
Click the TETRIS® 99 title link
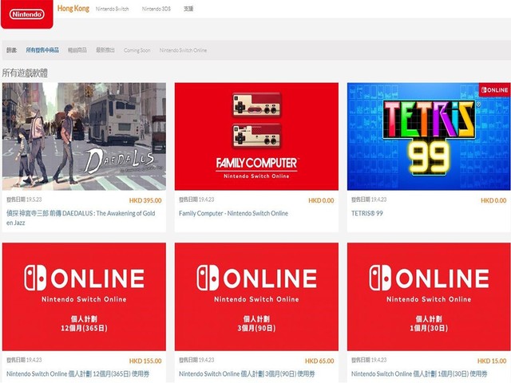click(367, 213)
